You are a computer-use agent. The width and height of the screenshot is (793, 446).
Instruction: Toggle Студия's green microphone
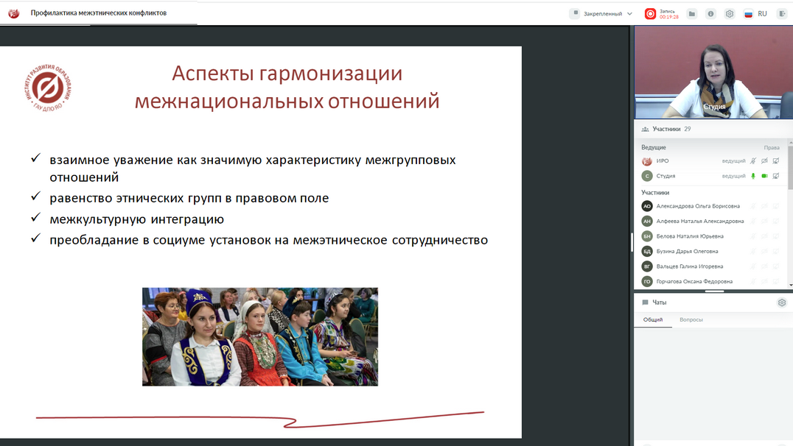point(753,176)
